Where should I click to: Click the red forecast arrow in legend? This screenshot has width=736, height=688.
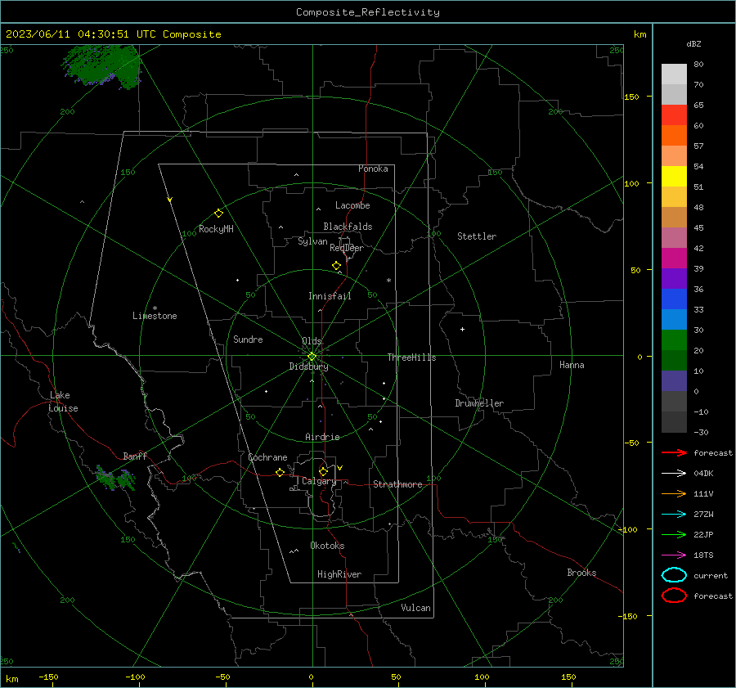pyautogui.click(x=674, y=452)
